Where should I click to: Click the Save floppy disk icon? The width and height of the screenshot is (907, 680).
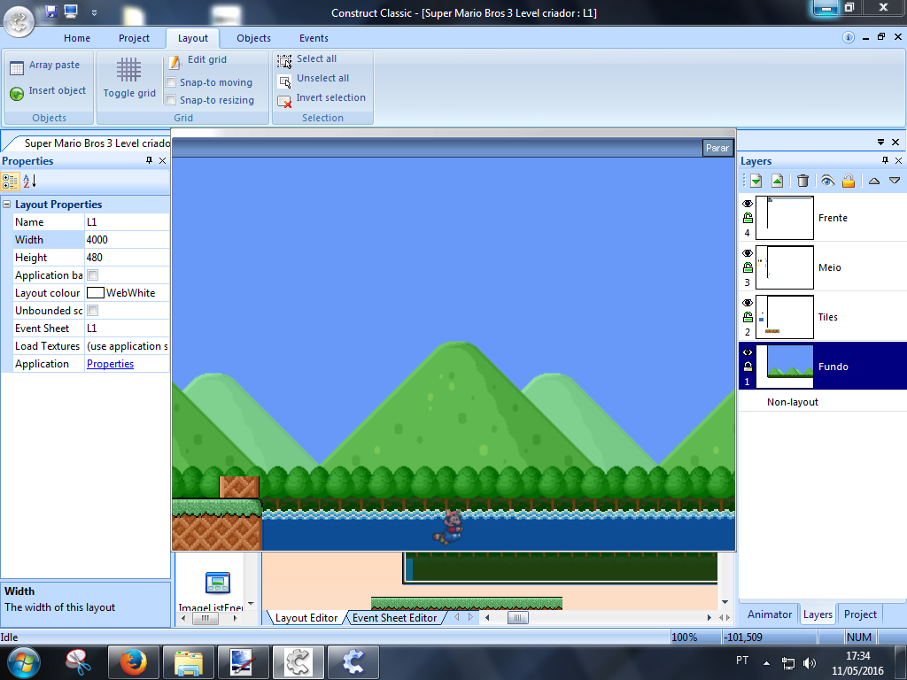click(50, 11)
